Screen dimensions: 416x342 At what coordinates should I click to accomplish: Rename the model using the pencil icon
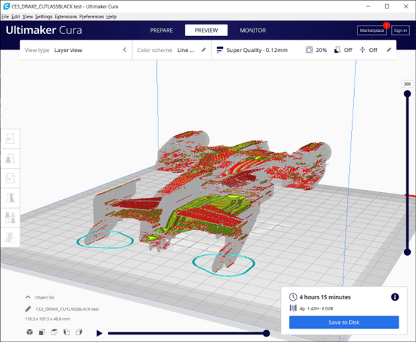28,309
